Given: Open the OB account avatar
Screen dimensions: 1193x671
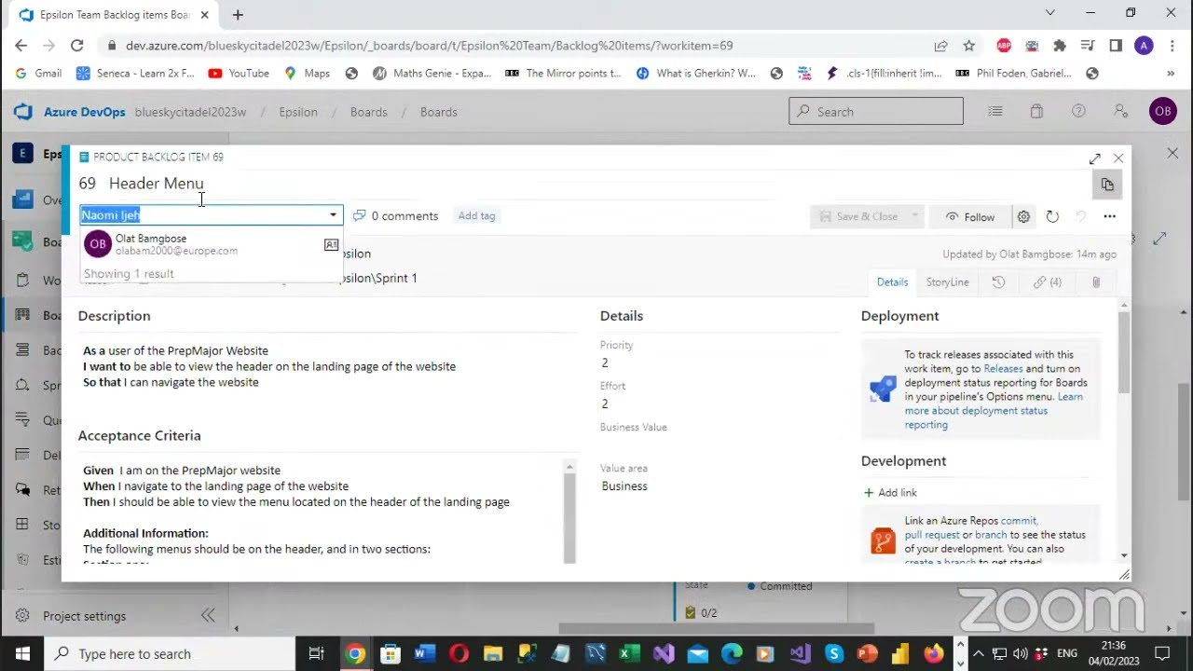Looking at the screenshot, I should (x=1162, y=112).
